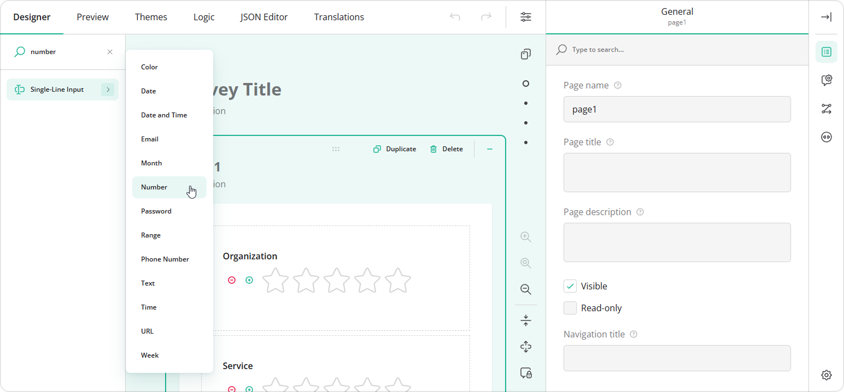This screenshot has width=844, height=392.
Task: Delete Page1 with the Delete button
Action: click(x=446, y=149)
